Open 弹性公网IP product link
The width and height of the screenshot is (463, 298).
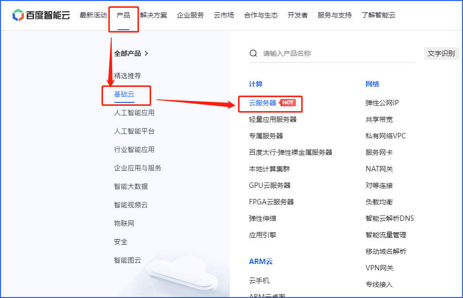point(382,103)
